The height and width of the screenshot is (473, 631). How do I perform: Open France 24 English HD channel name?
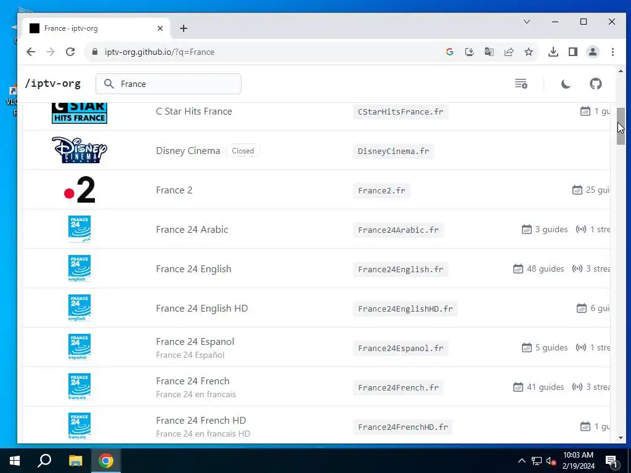point(202,309)
